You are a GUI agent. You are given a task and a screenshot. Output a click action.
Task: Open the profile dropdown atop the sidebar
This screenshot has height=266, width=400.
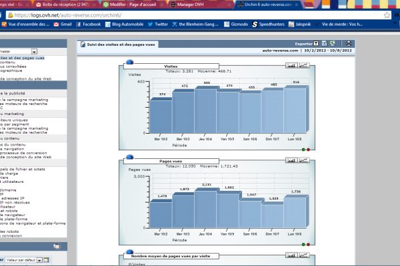pyautogui.click(x=18, y=51)
